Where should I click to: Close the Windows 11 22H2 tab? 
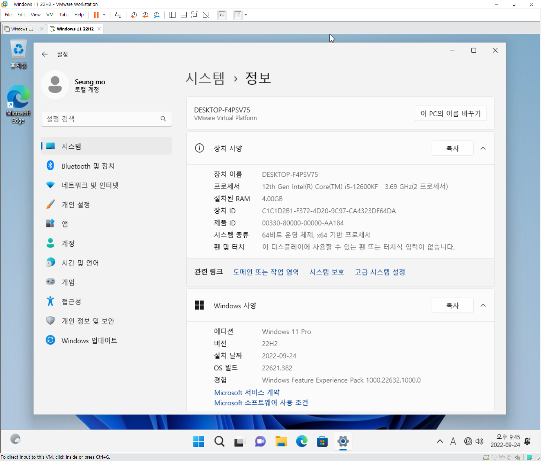coord(99,29)
